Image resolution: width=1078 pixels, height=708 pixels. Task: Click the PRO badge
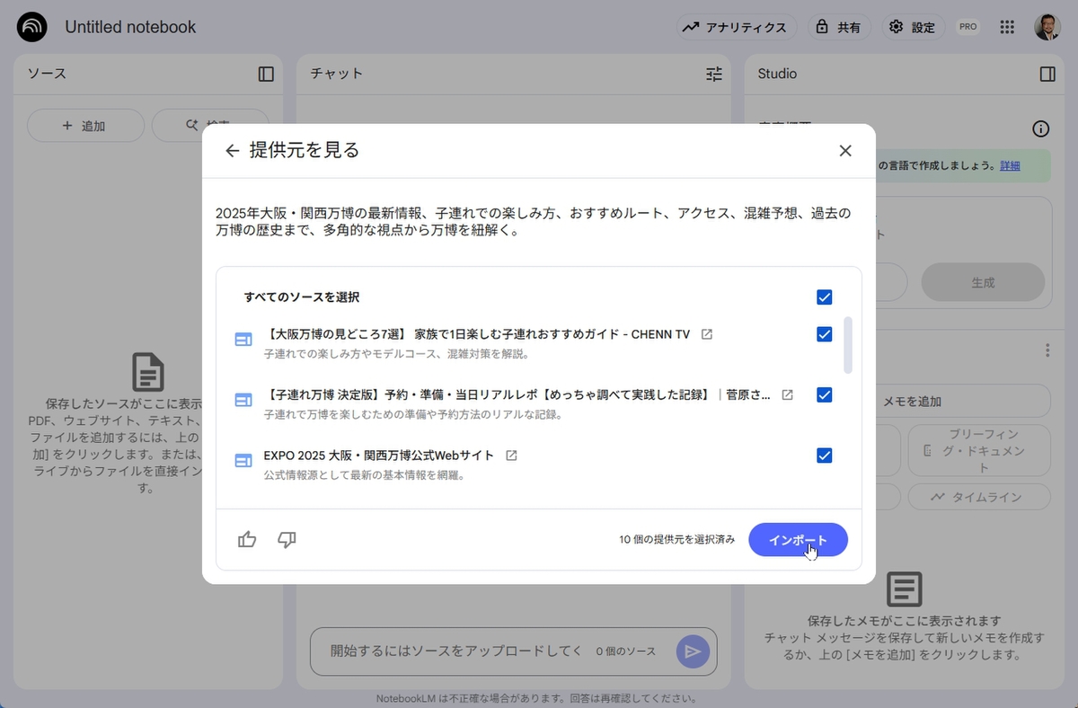[968, 27]
